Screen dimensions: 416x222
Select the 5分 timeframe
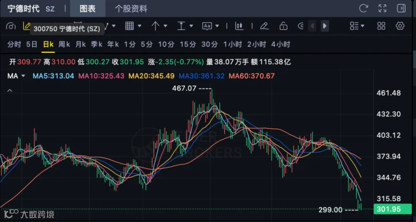(147, 44)
